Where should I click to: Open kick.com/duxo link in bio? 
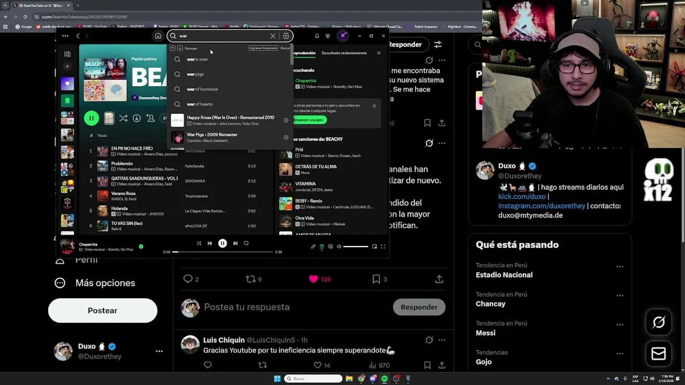(522, 196)
